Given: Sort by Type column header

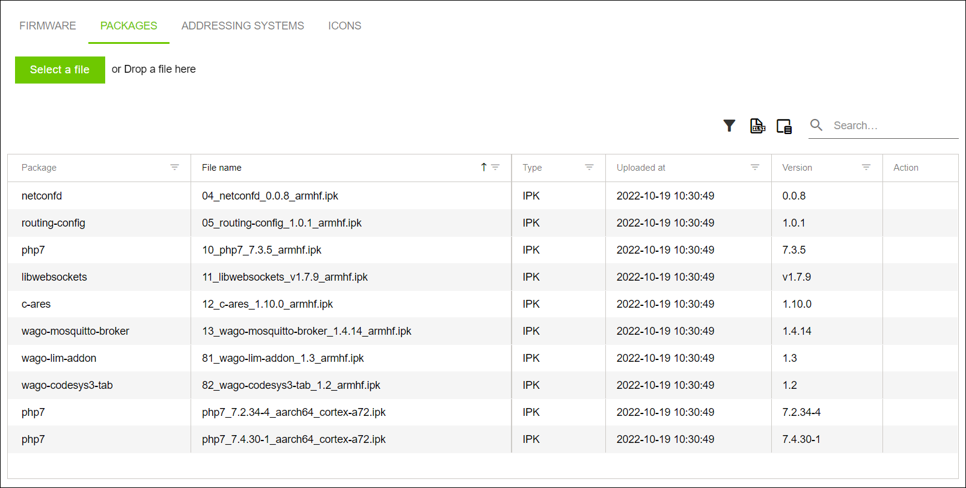Looking at the screenshot, I should [532, 168].
